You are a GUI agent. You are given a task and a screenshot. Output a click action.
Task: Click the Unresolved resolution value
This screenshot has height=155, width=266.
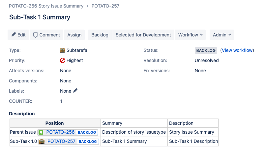(x=207, y=60)
